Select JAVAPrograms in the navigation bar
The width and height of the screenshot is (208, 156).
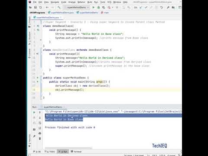tap(37, 13)
